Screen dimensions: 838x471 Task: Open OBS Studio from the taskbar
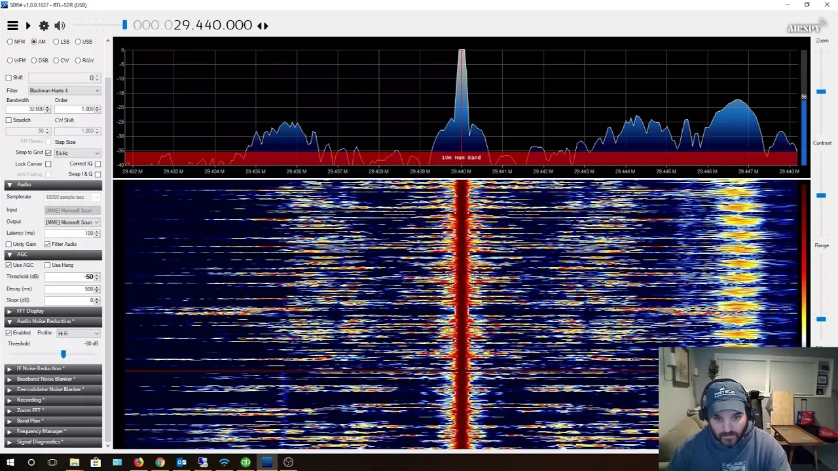[288, 462]
